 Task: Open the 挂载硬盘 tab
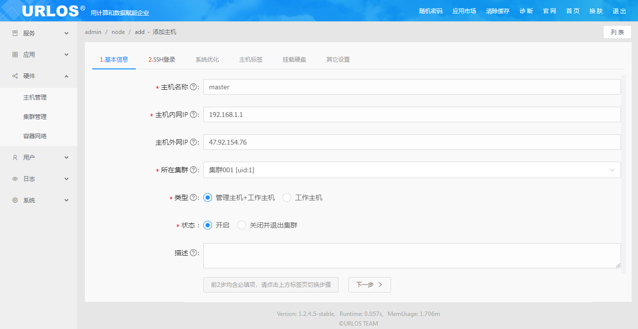coord(294,60)
